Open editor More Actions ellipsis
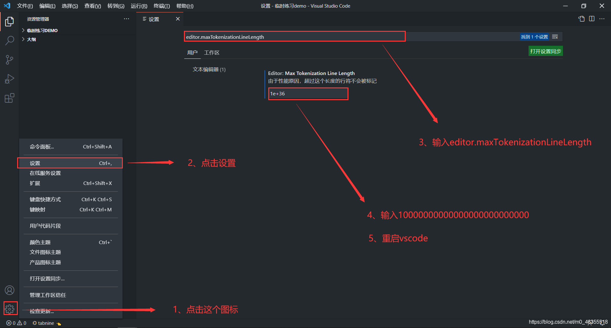 [602, 19]
